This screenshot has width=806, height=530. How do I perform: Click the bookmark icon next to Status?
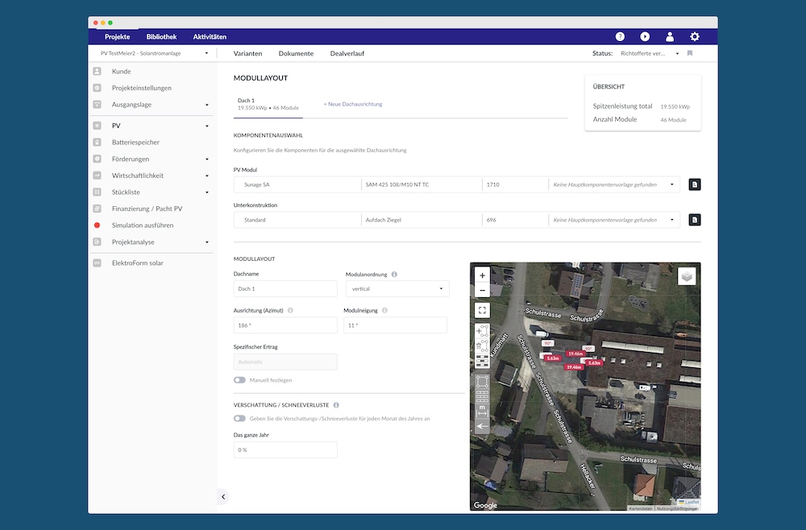tap(690, 53)
